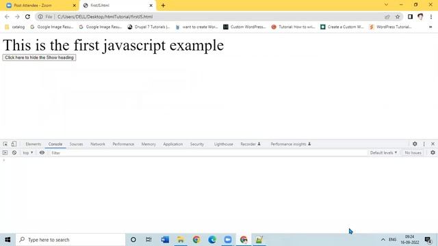Switch to the Security tab

197,144
